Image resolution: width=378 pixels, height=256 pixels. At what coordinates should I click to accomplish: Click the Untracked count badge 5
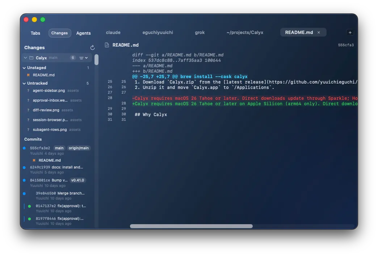pos(88,83)
